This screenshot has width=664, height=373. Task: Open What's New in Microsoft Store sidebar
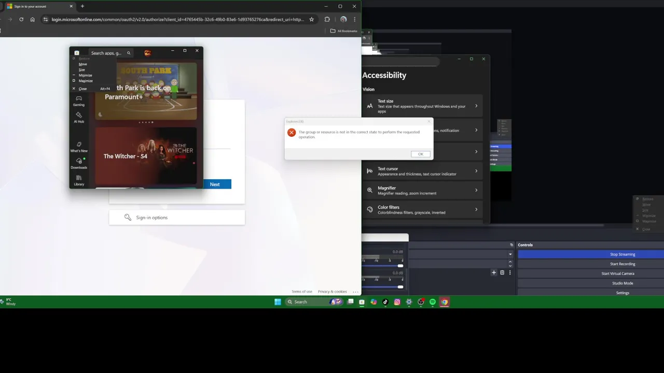click(x=79, y=147)
